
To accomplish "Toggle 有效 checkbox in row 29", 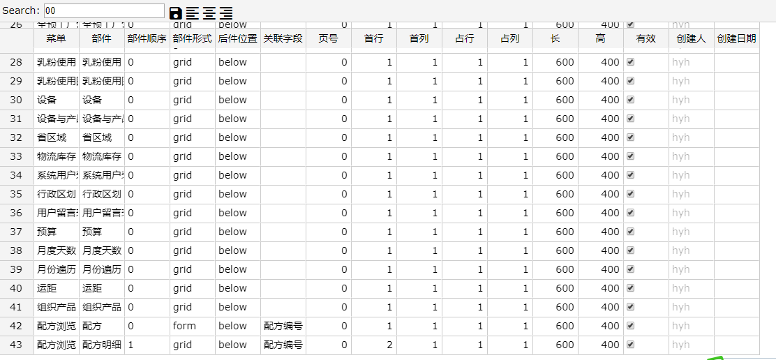I will pyautogui.click(x=630, y=81).
